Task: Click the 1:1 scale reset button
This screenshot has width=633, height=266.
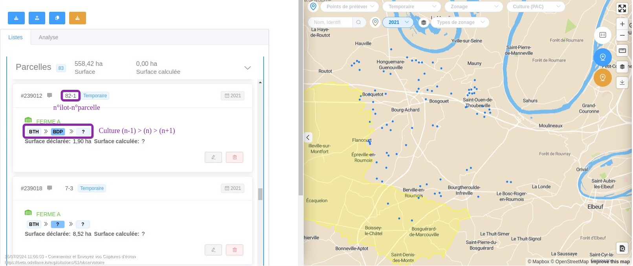Action: [602, 35]
